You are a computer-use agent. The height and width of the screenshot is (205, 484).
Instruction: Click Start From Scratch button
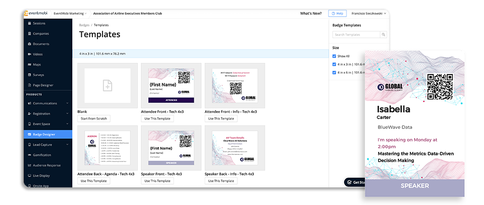coord(94,119)
